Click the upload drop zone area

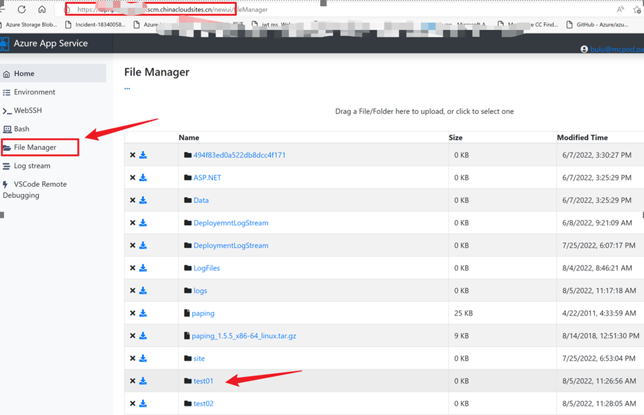click(x=424, y=111)
